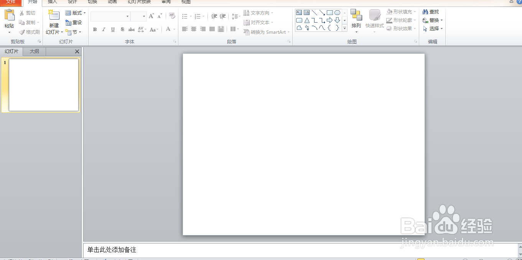Click Shape Fill (形状填充) button
522x260 pixels.
point(401,12)
